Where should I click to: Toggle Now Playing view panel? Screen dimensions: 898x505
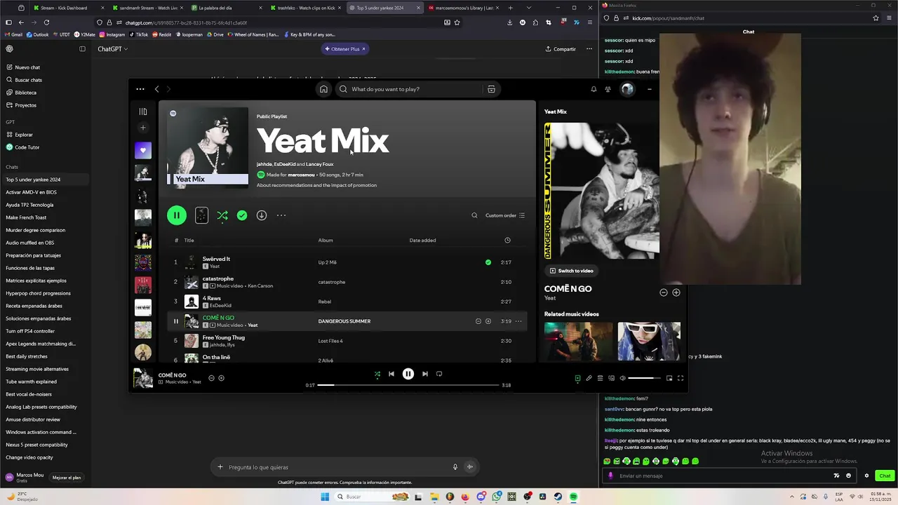(x=577, y=378)
